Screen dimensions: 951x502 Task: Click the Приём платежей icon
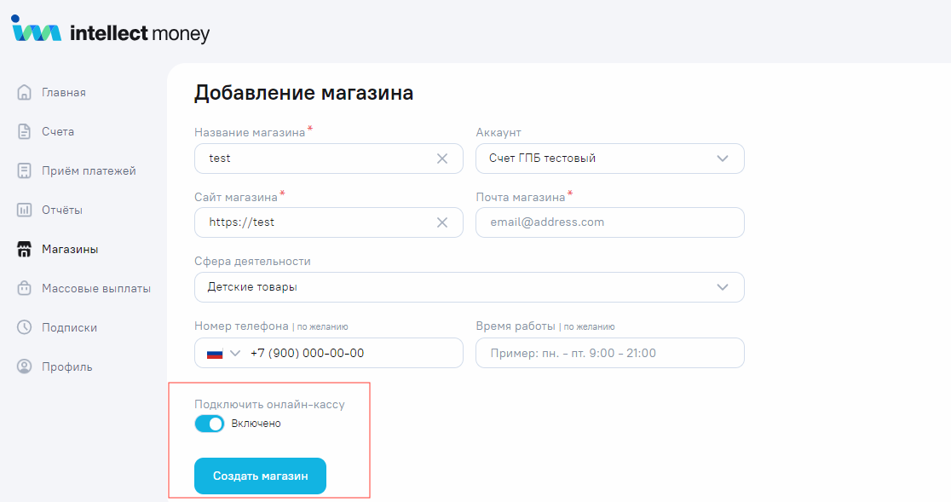pos(25,170)
